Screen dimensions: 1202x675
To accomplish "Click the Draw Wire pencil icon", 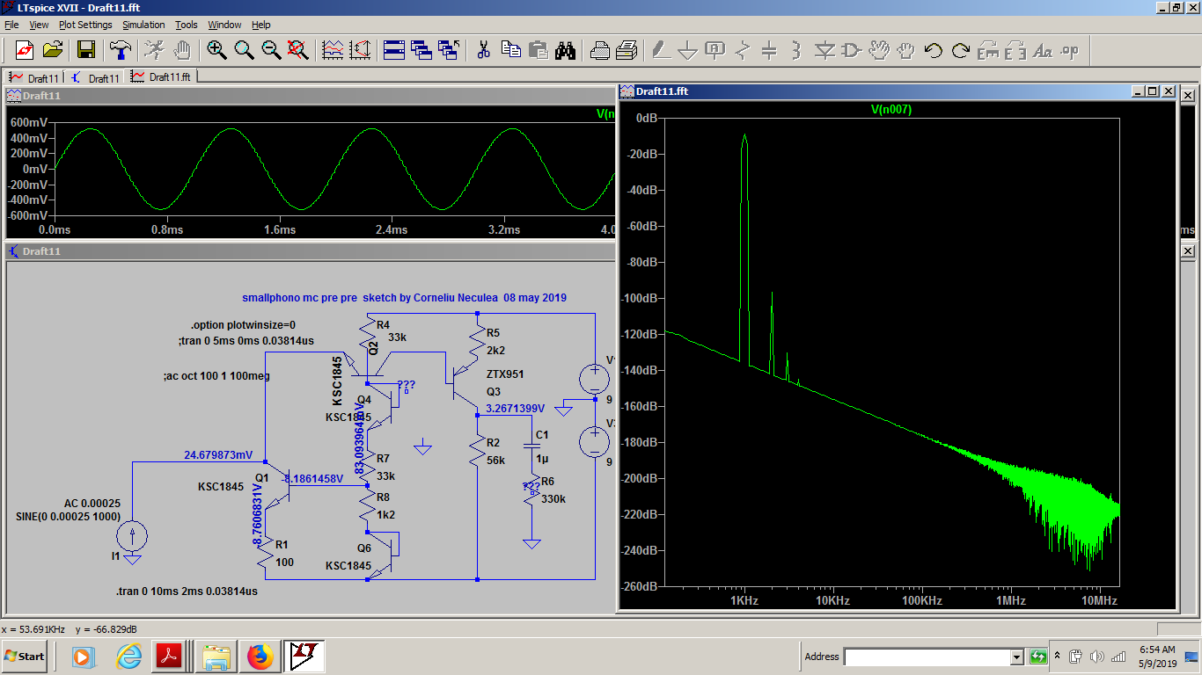I will click(x=660, y=50).
